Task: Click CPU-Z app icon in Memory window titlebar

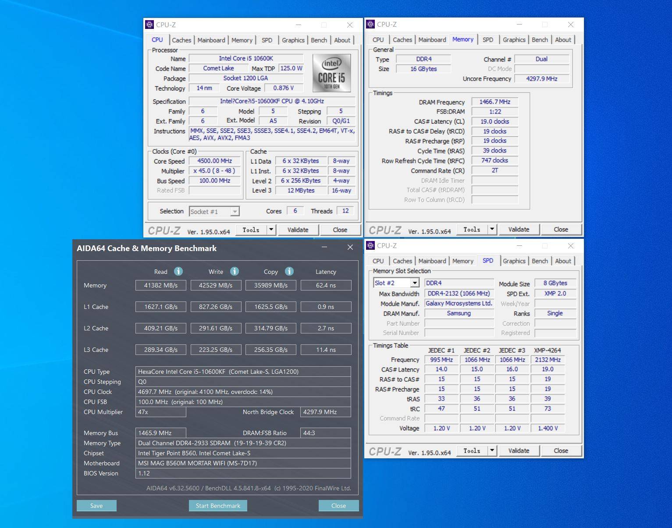Action: click(x=370, y=24)
